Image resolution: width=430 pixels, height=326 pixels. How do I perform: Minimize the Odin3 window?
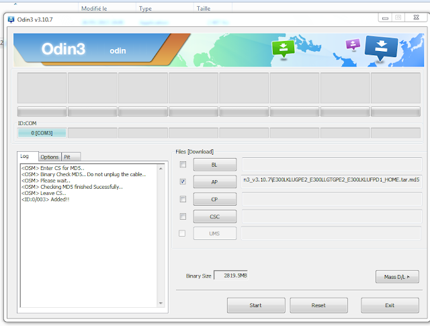pos(385,18)
